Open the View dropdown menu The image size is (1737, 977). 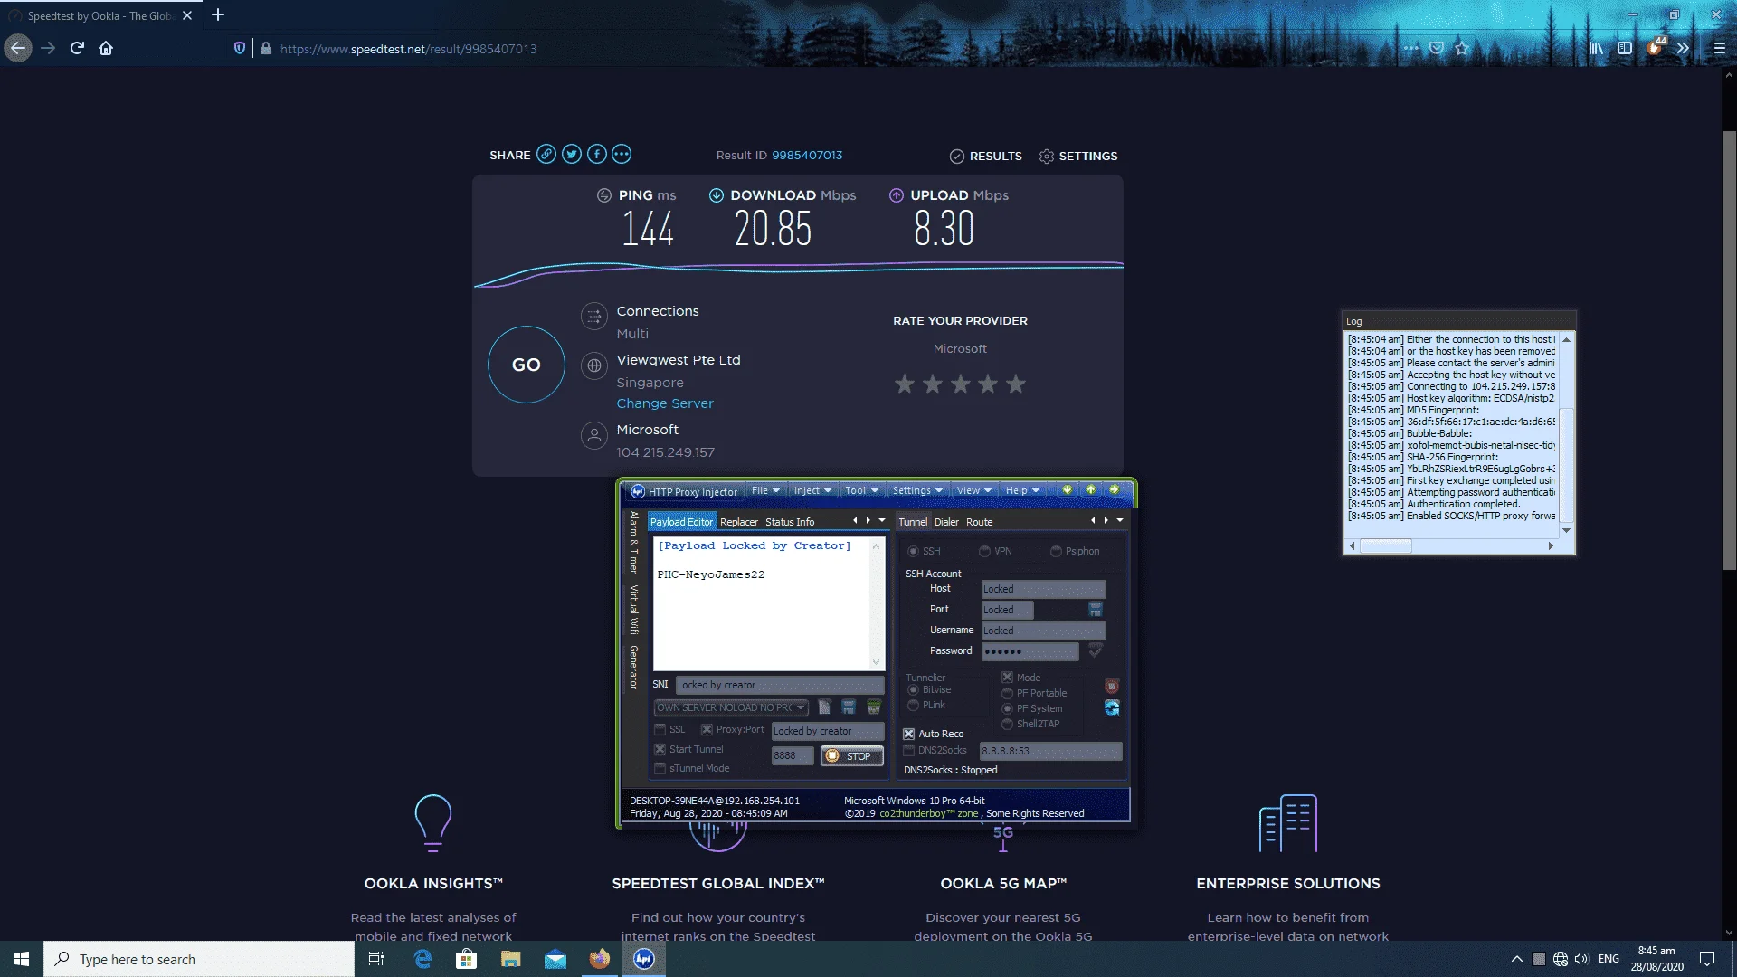[x=974, y=490]
